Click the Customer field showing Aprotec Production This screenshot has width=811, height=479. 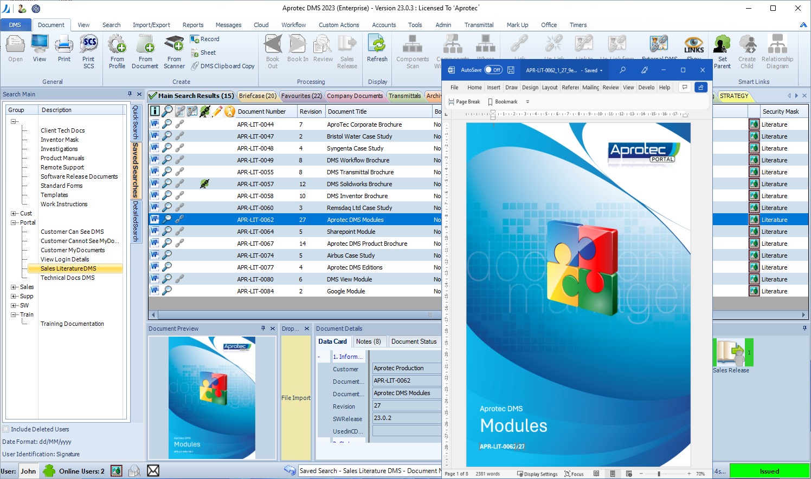pyautogui.click(x=407, y=368)
